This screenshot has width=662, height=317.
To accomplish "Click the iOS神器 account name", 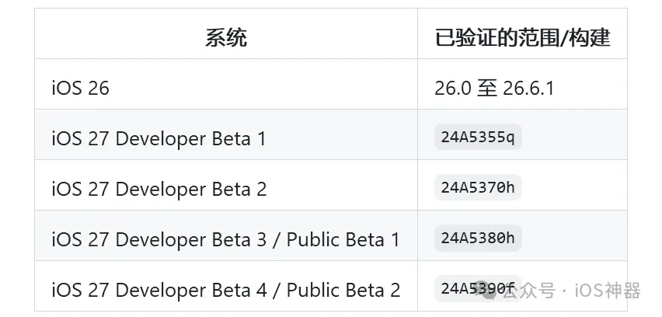I will 608,291.
